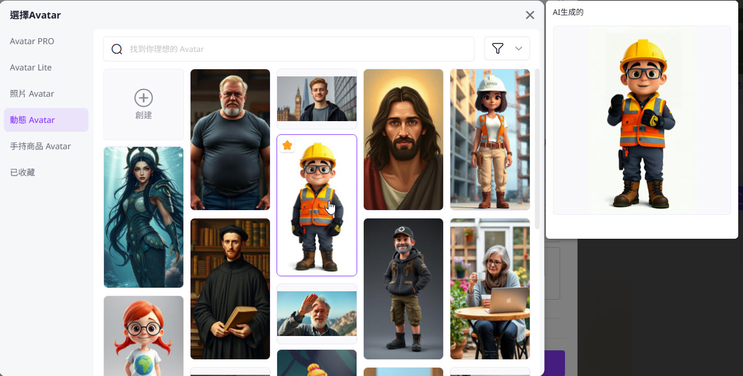This screenshot has height=376, width=743.
Task: Expand the filter dropdown chevron
Action: tap(518, 49)
